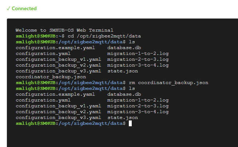
Task: Click configuration_backup_v3.yaml in the second listing
Action: tap(58, 118)
